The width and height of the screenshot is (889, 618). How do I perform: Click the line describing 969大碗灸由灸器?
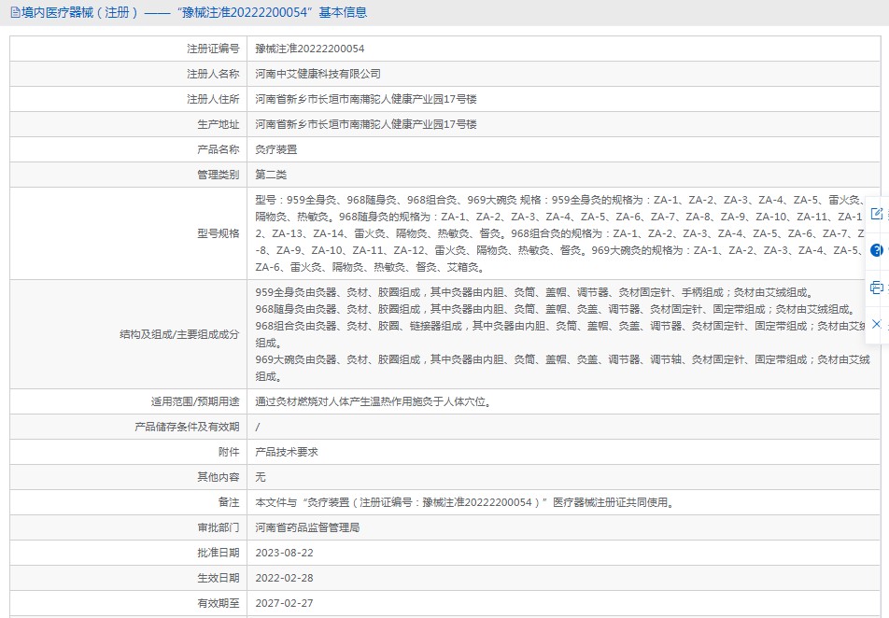tap(562, 368)
